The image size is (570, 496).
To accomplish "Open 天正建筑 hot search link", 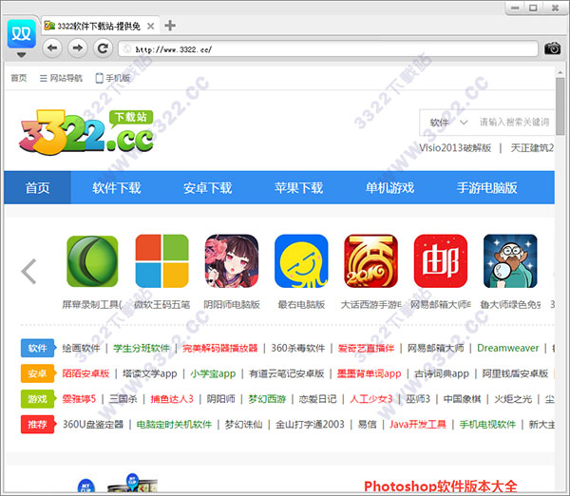I will (532, 148).
